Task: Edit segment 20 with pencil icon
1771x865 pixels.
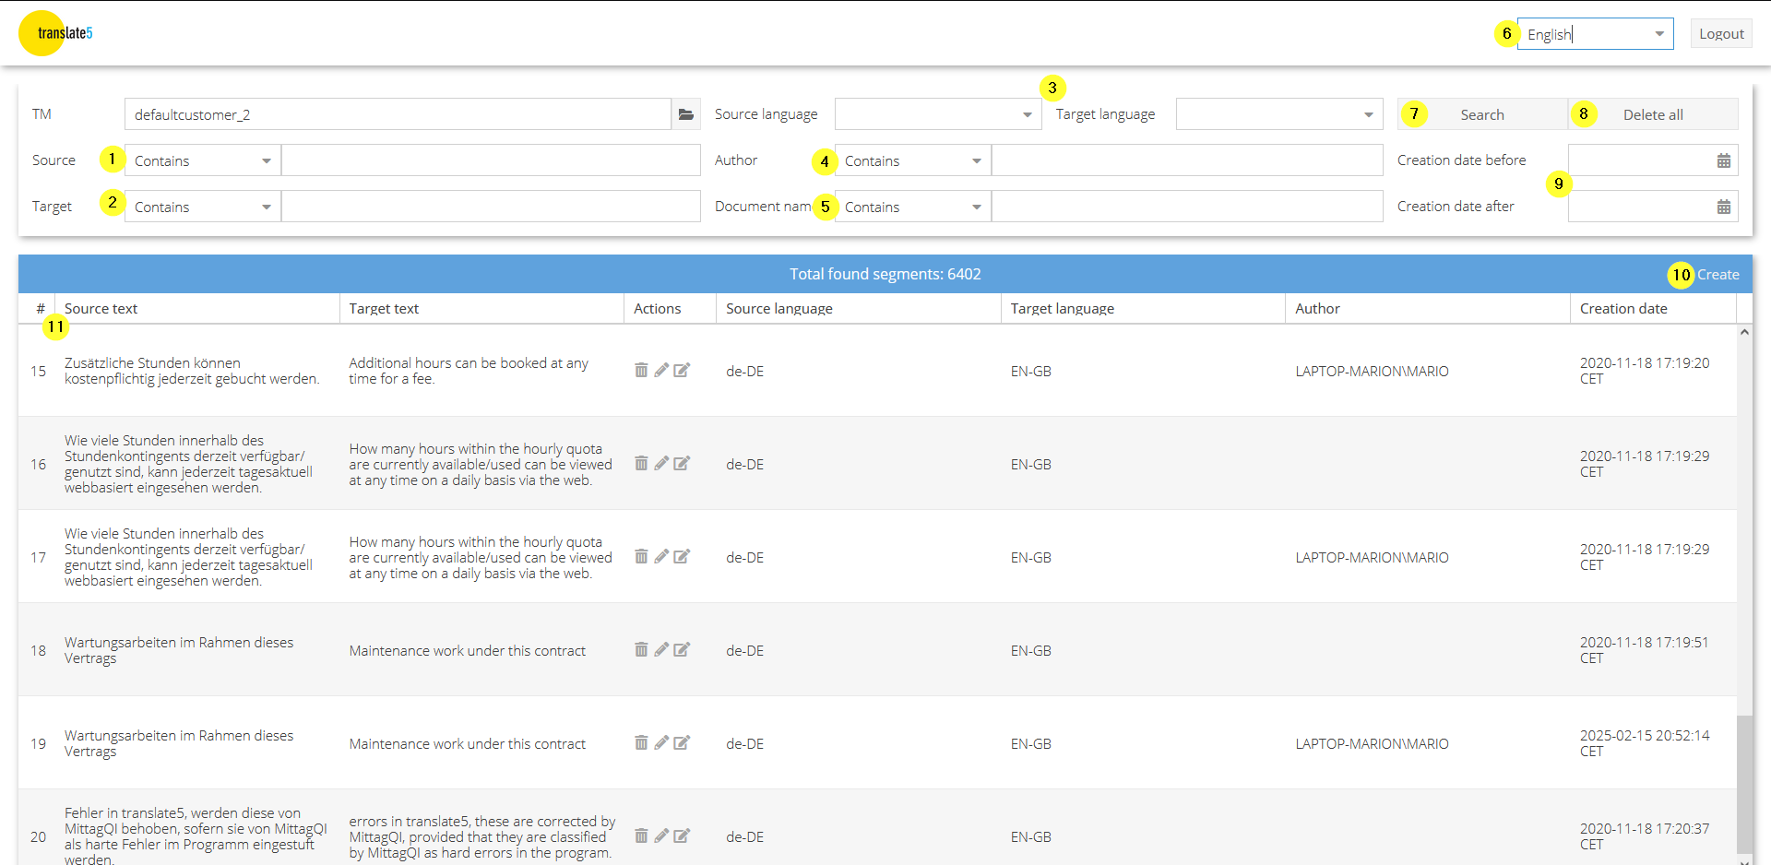Action: tap(661, 835)
